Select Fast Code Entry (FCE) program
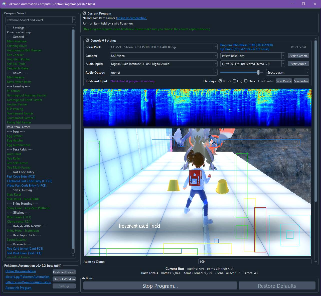The height and width of the screenshot is (296, 321). (21, 177)
